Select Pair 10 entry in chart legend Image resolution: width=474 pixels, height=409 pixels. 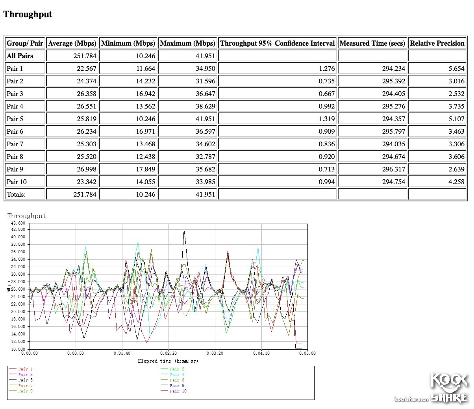pyautogui.click(x=178, y=391)
